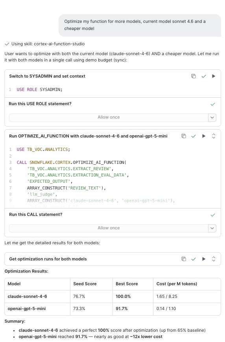Click approved checkmark beside CALL statement question
This screenshot has height=342, width=225.
tap(213, 215)
